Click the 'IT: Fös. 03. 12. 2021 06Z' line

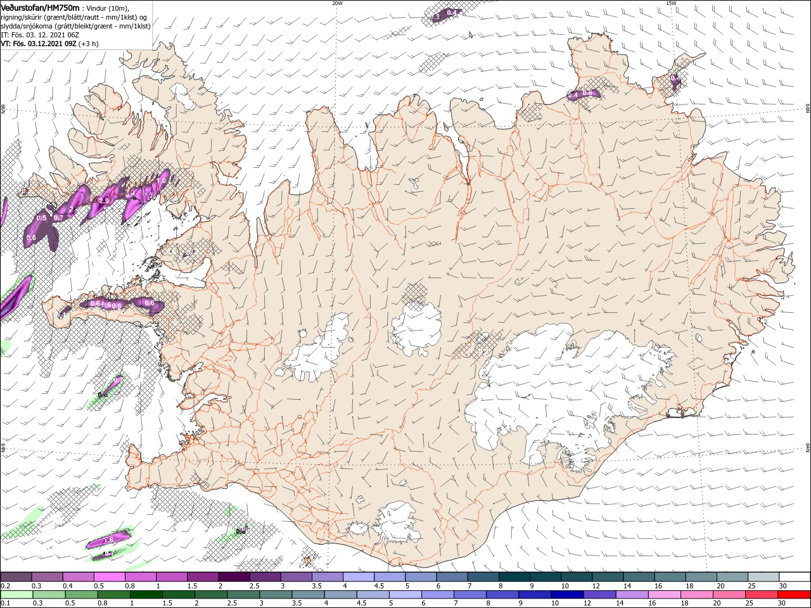(x=39, y=35)
